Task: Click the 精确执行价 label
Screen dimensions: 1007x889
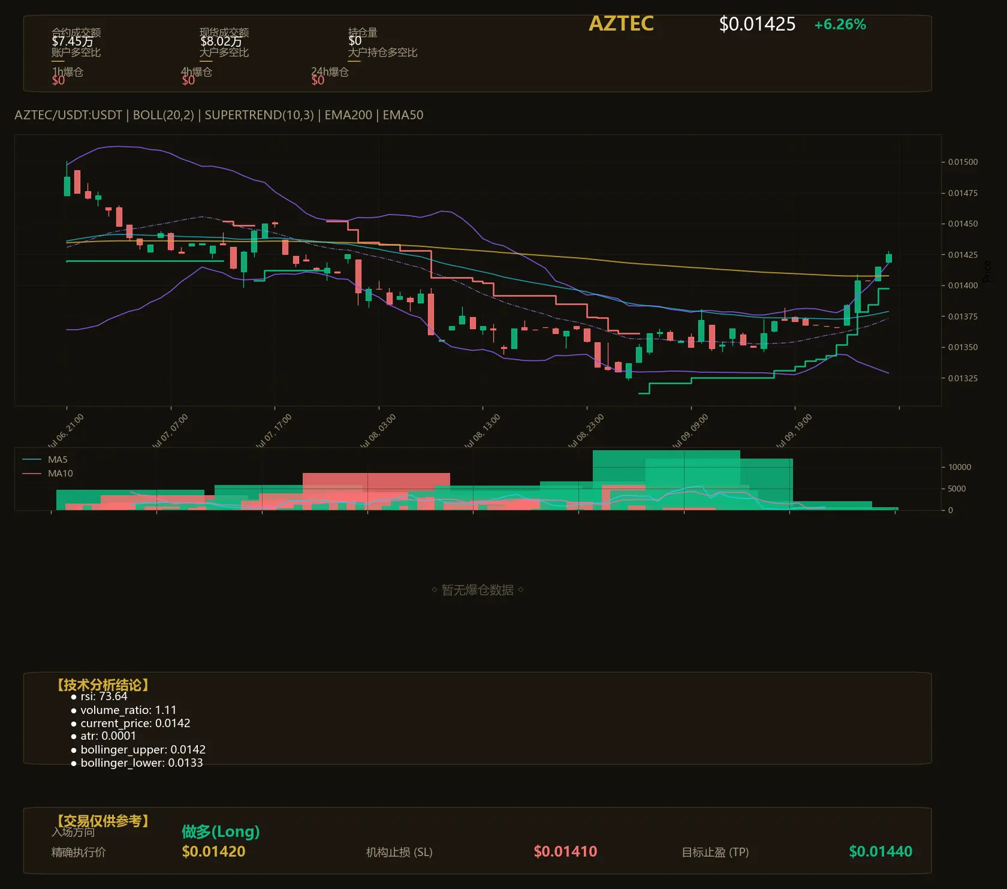Action: click(79, 852)
